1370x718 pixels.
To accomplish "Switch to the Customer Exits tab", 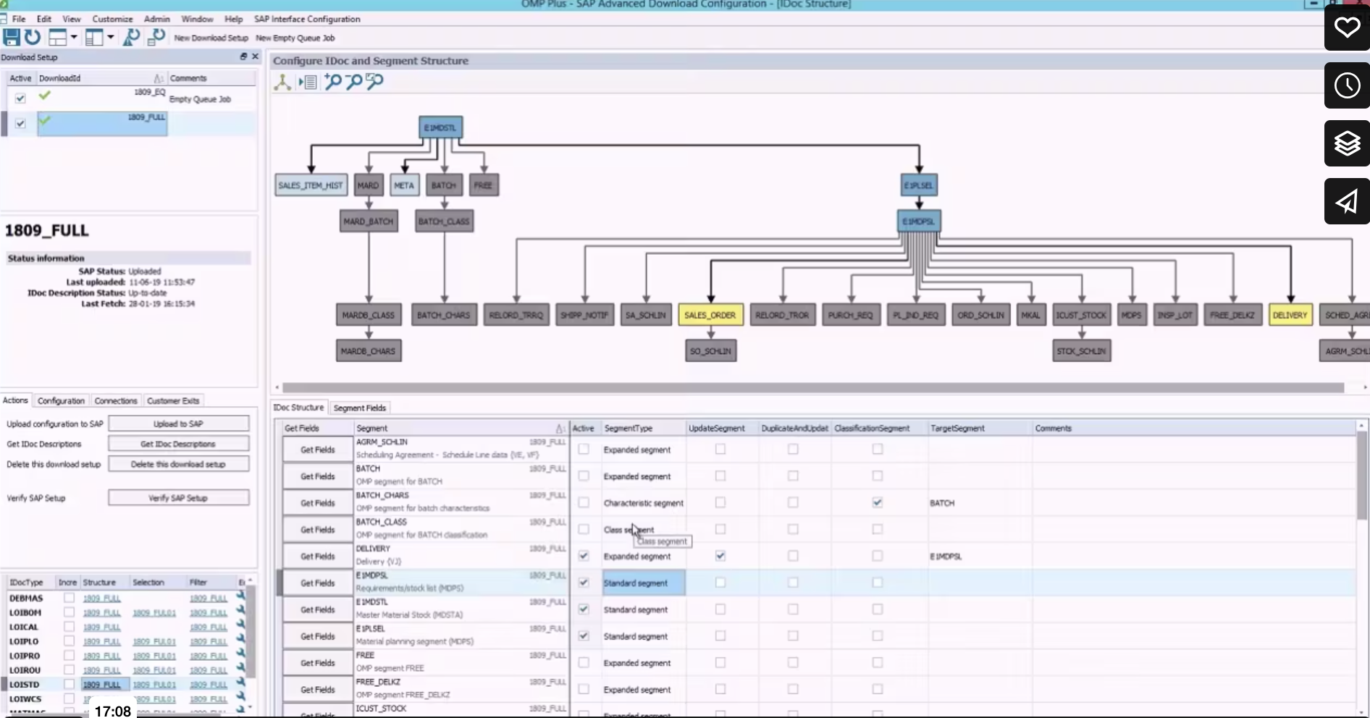I will coord(173,401).
